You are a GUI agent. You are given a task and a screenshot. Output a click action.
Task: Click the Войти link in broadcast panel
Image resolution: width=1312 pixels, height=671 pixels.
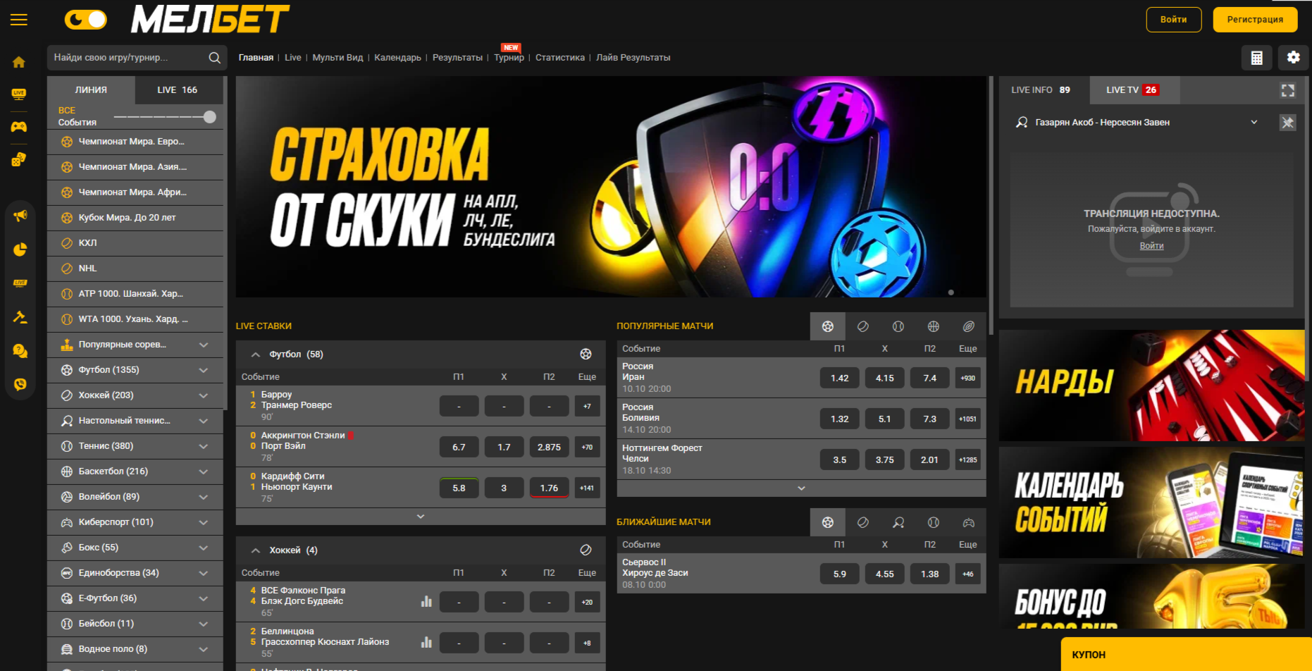tap(1151, 246)
